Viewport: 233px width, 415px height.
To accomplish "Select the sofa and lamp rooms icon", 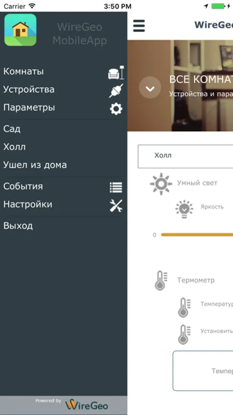I will pyautogui.click(x=116, y=72).
